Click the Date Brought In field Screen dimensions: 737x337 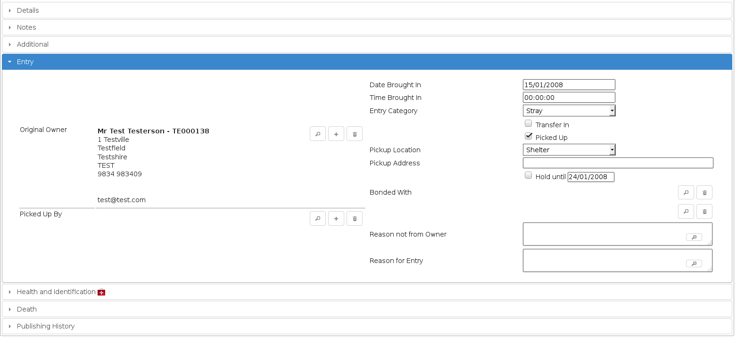click(x=569, y=85)
